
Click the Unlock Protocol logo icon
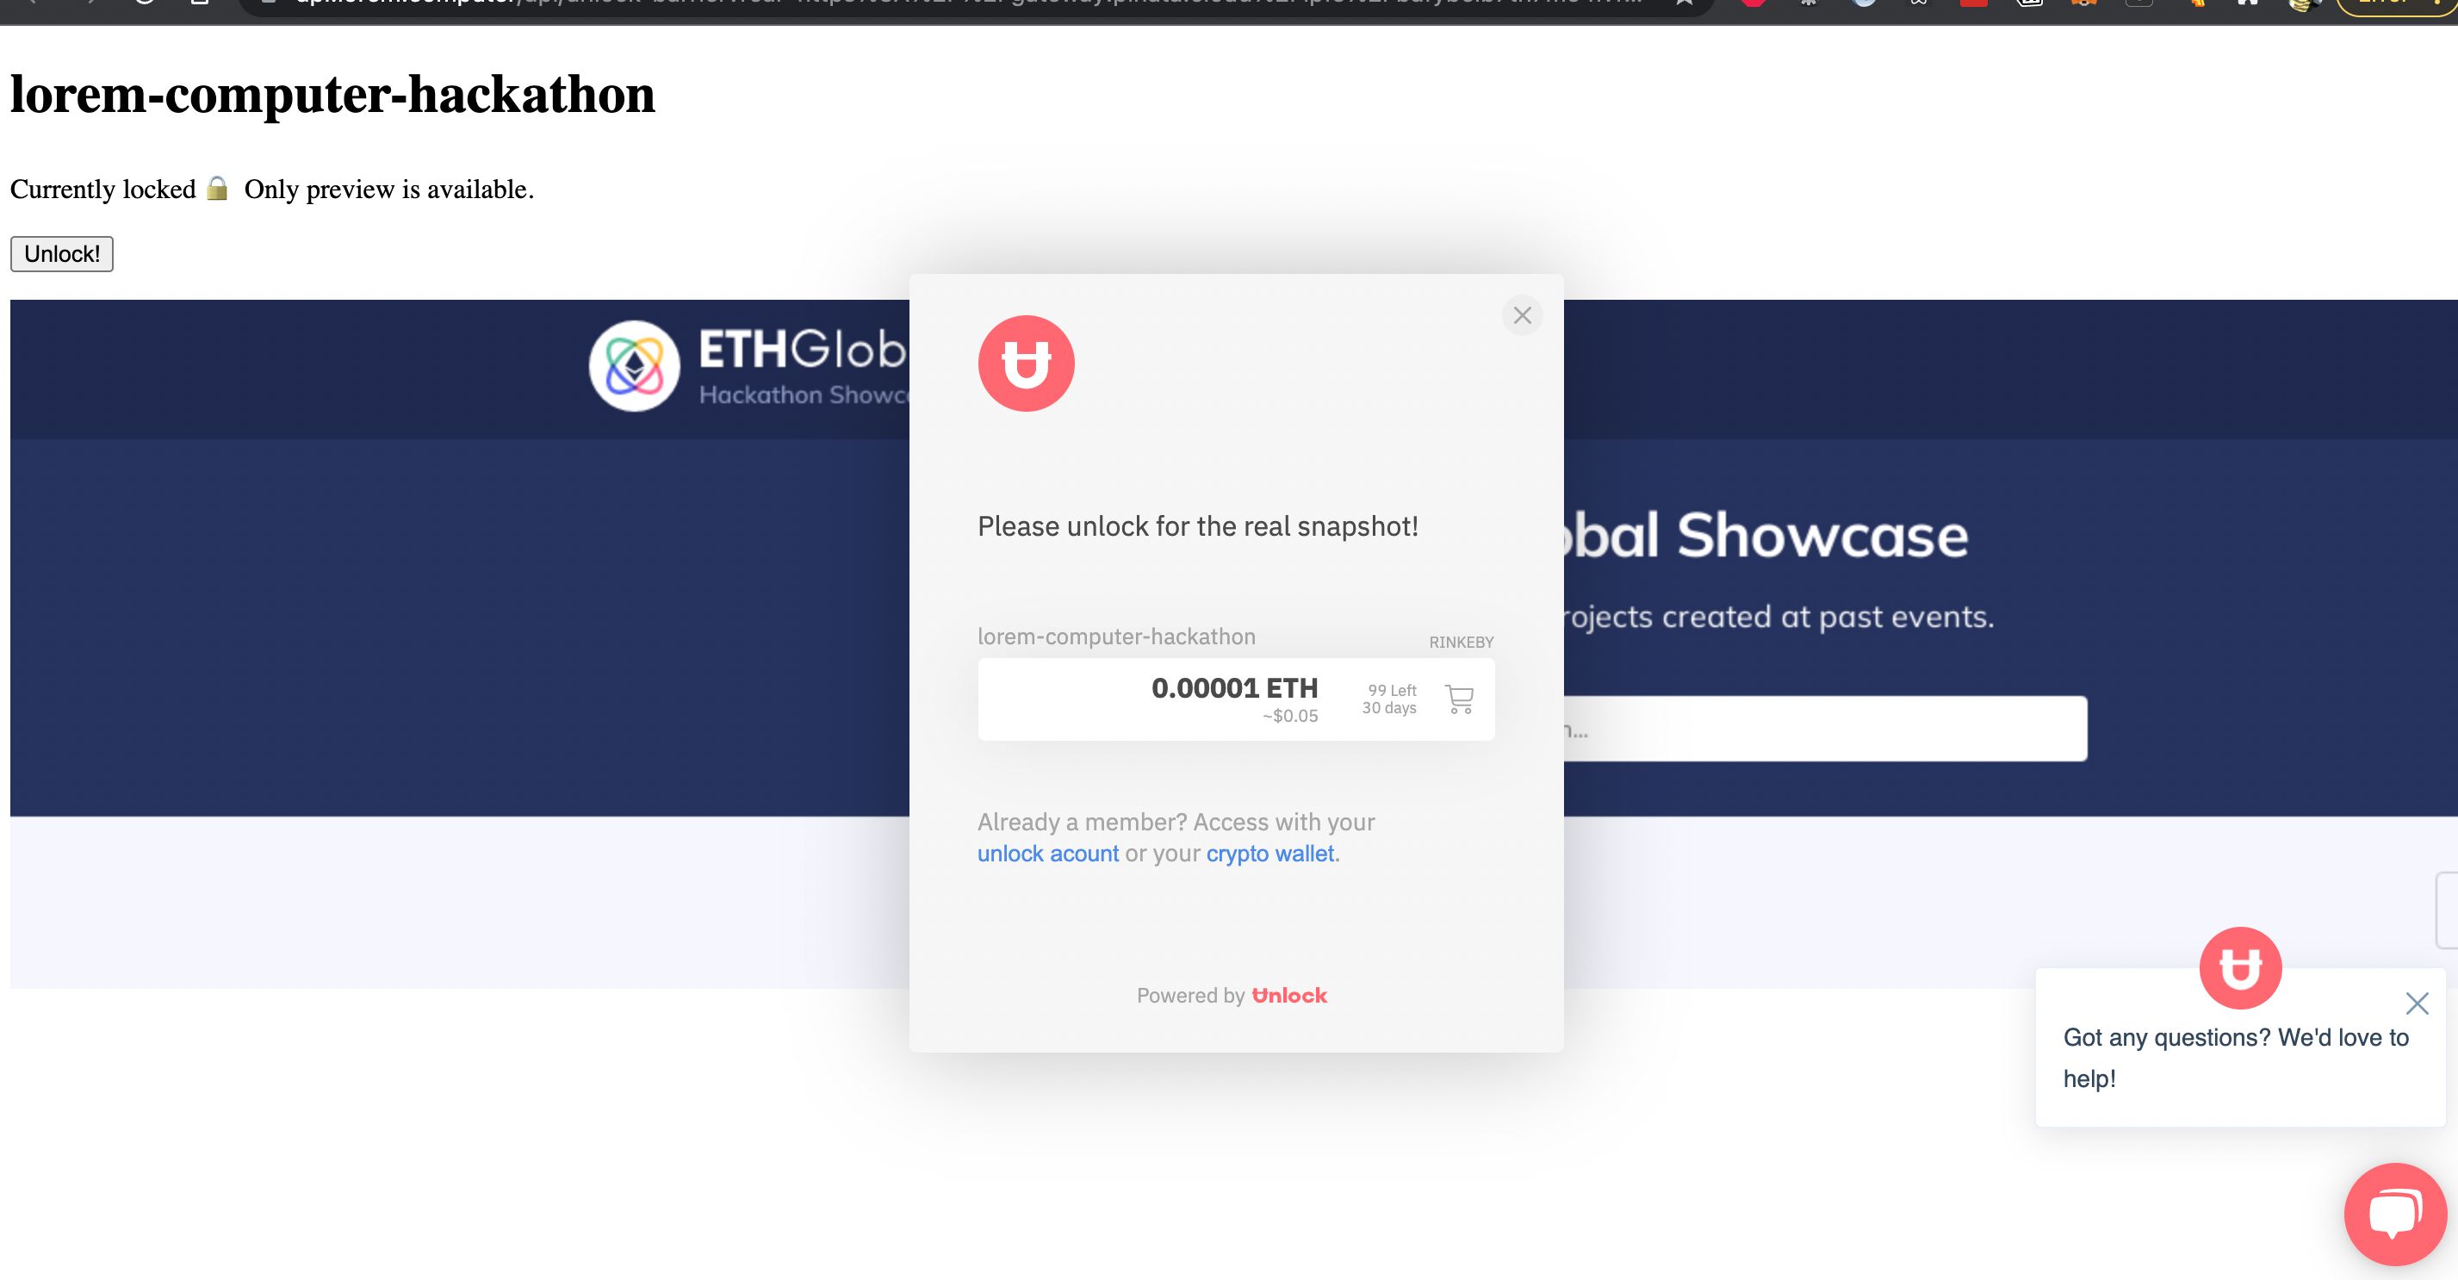pos(1026,363)
